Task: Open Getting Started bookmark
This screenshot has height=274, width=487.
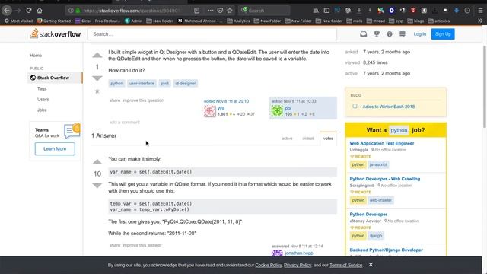Action: tap(54, 21)
